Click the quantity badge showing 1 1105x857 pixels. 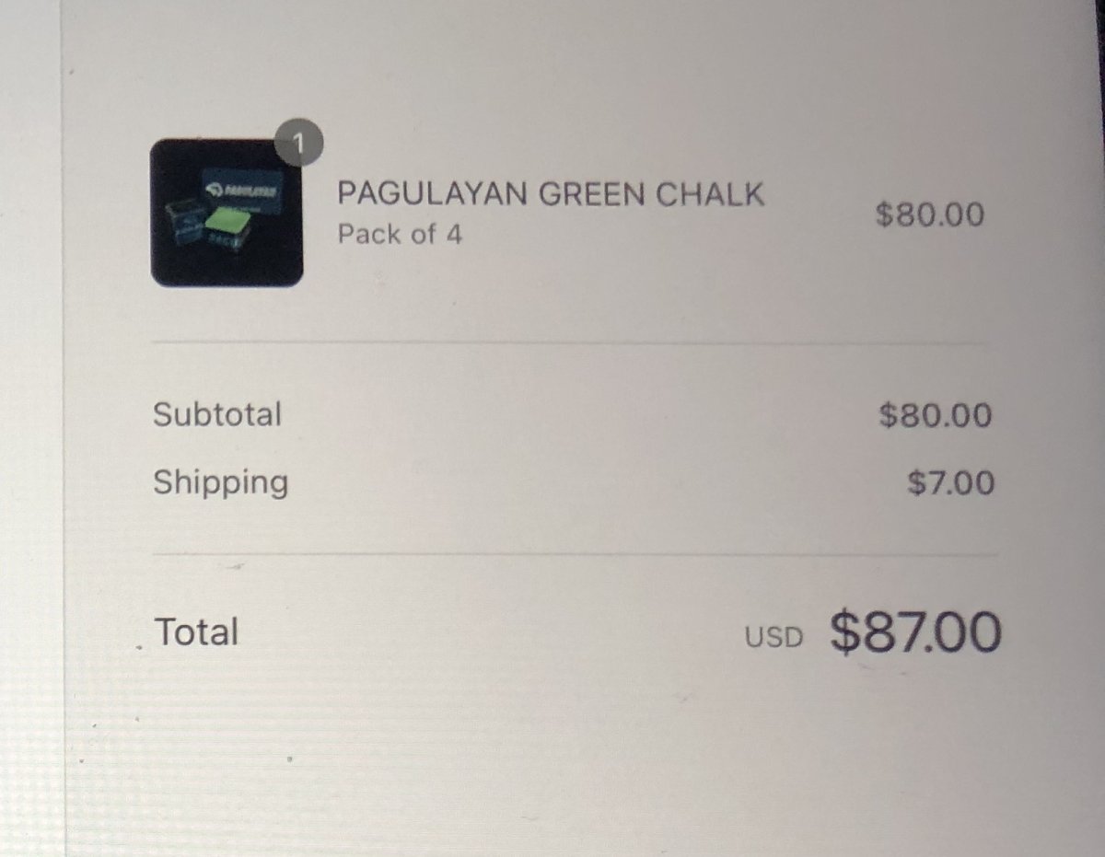297,143
